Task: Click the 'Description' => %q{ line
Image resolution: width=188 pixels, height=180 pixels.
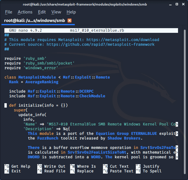Action: tap(47, 129)
